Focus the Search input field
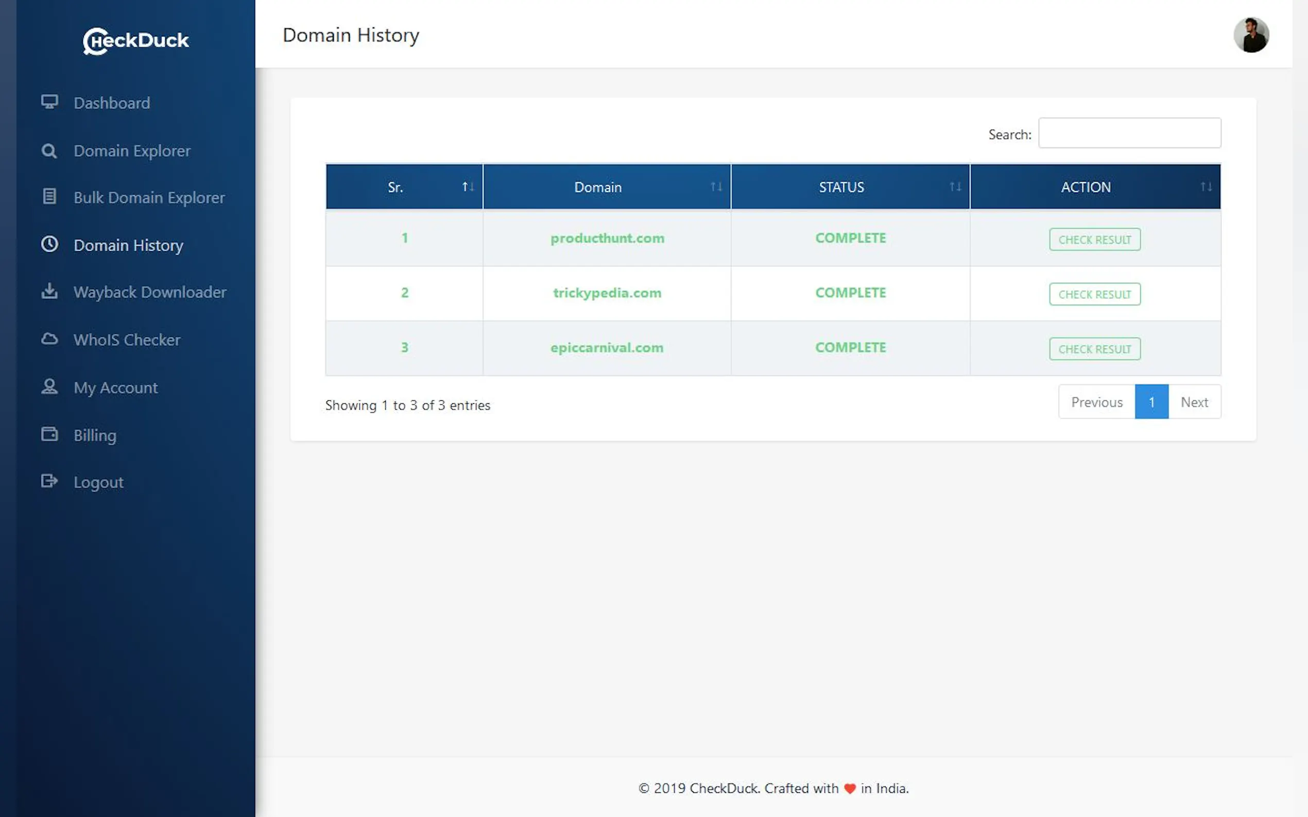Screen dimensions: 1308x817 tap(1129, 133)
